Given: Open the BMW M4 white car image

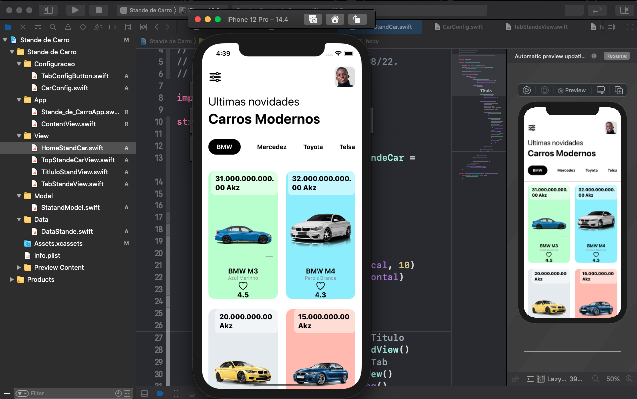Looking at the screenshot, I should 320,229.
